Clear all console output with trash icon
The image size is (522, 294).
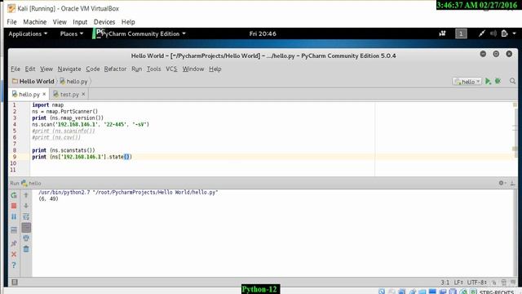(x=26, y=249)
